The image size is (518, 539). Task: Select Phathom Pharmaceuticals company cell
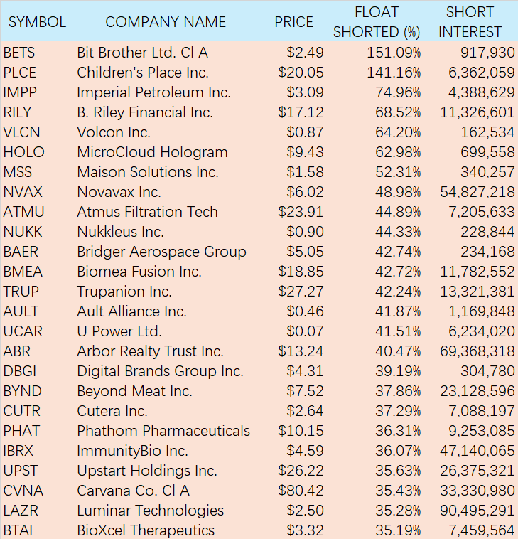coord(163,431)
